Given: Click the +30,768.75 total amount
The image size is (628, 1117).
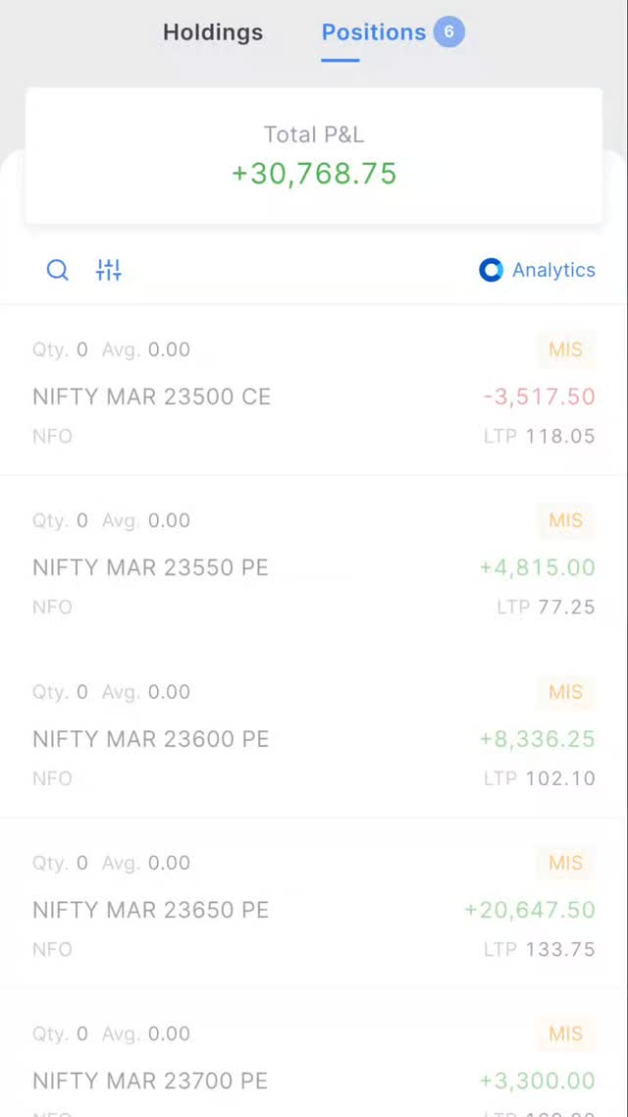Looking at the screenshot, I should pos(314,174).
